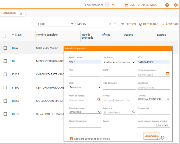Viewport: 180px width, 144px height.
Task: Open the Sexo dropdown
Action: tap(85, 87)
